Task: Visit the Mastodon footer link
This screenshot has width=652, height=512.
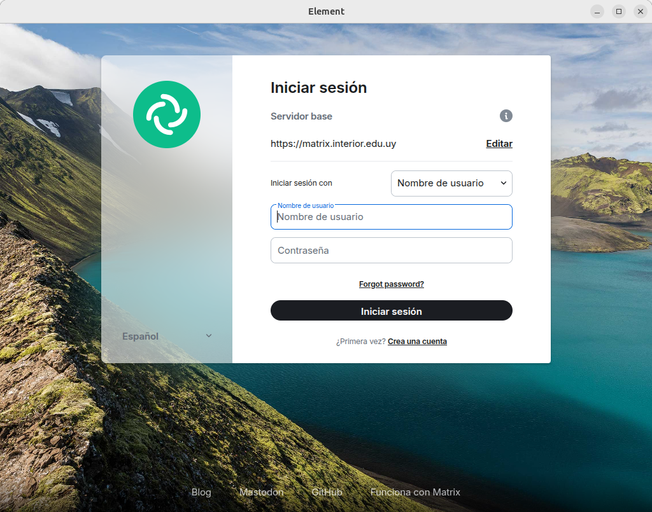Action: [261, 492]
